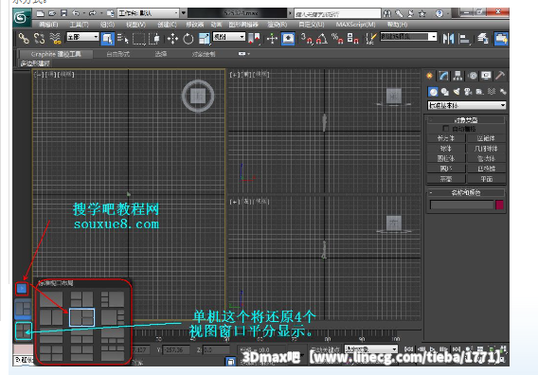This screenshot has height=375, width=538.
Task: Open the Hierarchy command panel tab
Action: 457,76
